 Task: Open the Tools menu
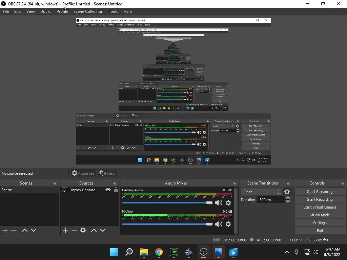click(x=113, y=12)
